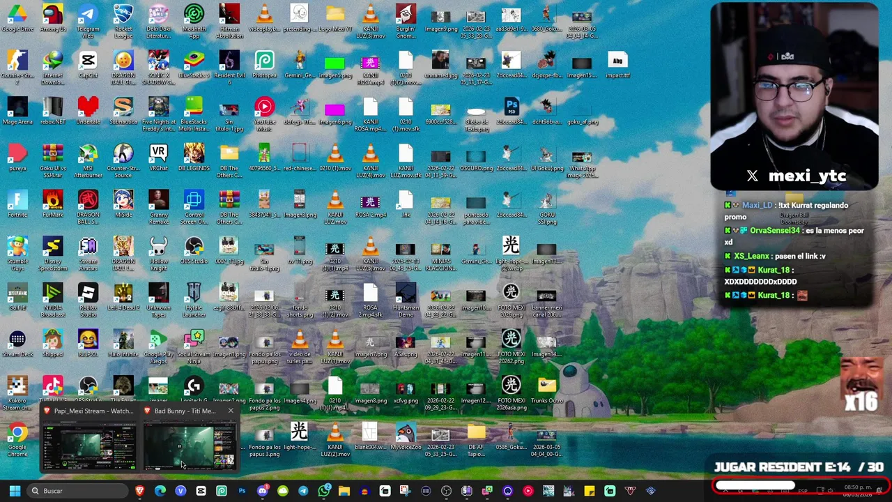Open Photopea desktop shortcut

point(264,65)
